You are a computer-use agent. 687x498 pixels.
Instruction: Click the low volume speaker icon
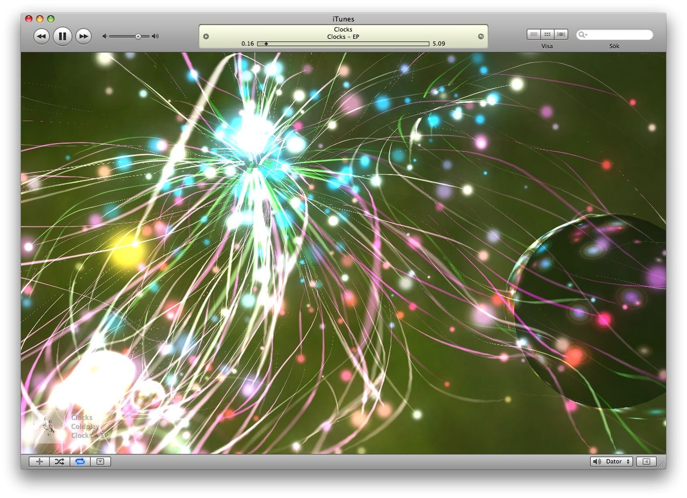point(105,37)
